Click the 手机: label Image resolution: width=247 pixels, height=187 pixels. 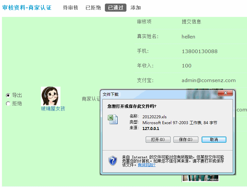[143, 51]
